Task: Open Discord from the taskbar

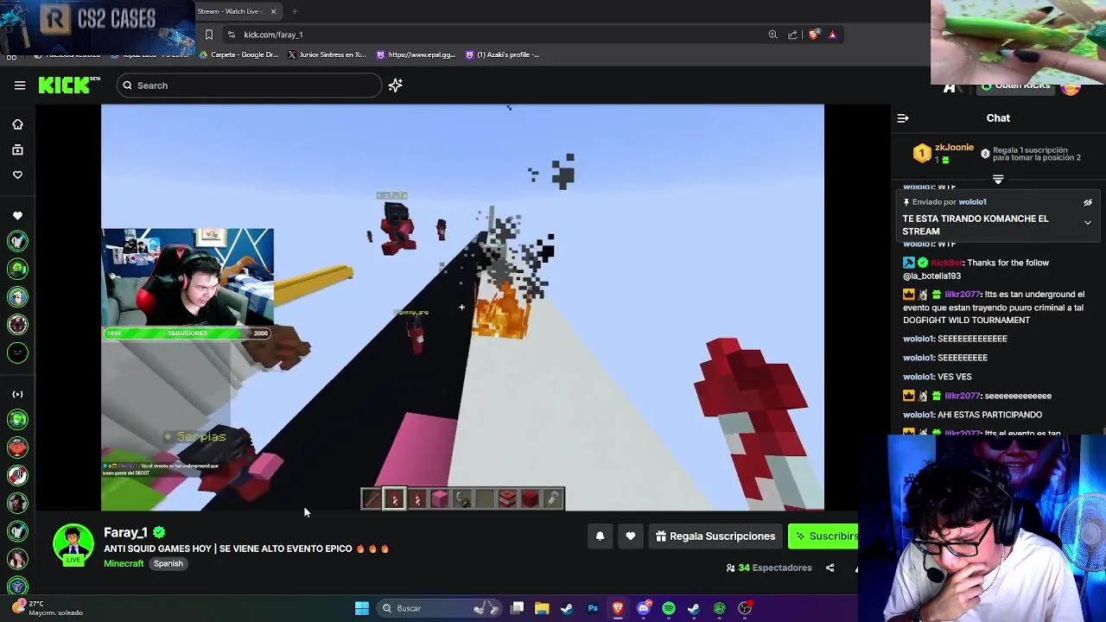Action: [x=644, y=608]
